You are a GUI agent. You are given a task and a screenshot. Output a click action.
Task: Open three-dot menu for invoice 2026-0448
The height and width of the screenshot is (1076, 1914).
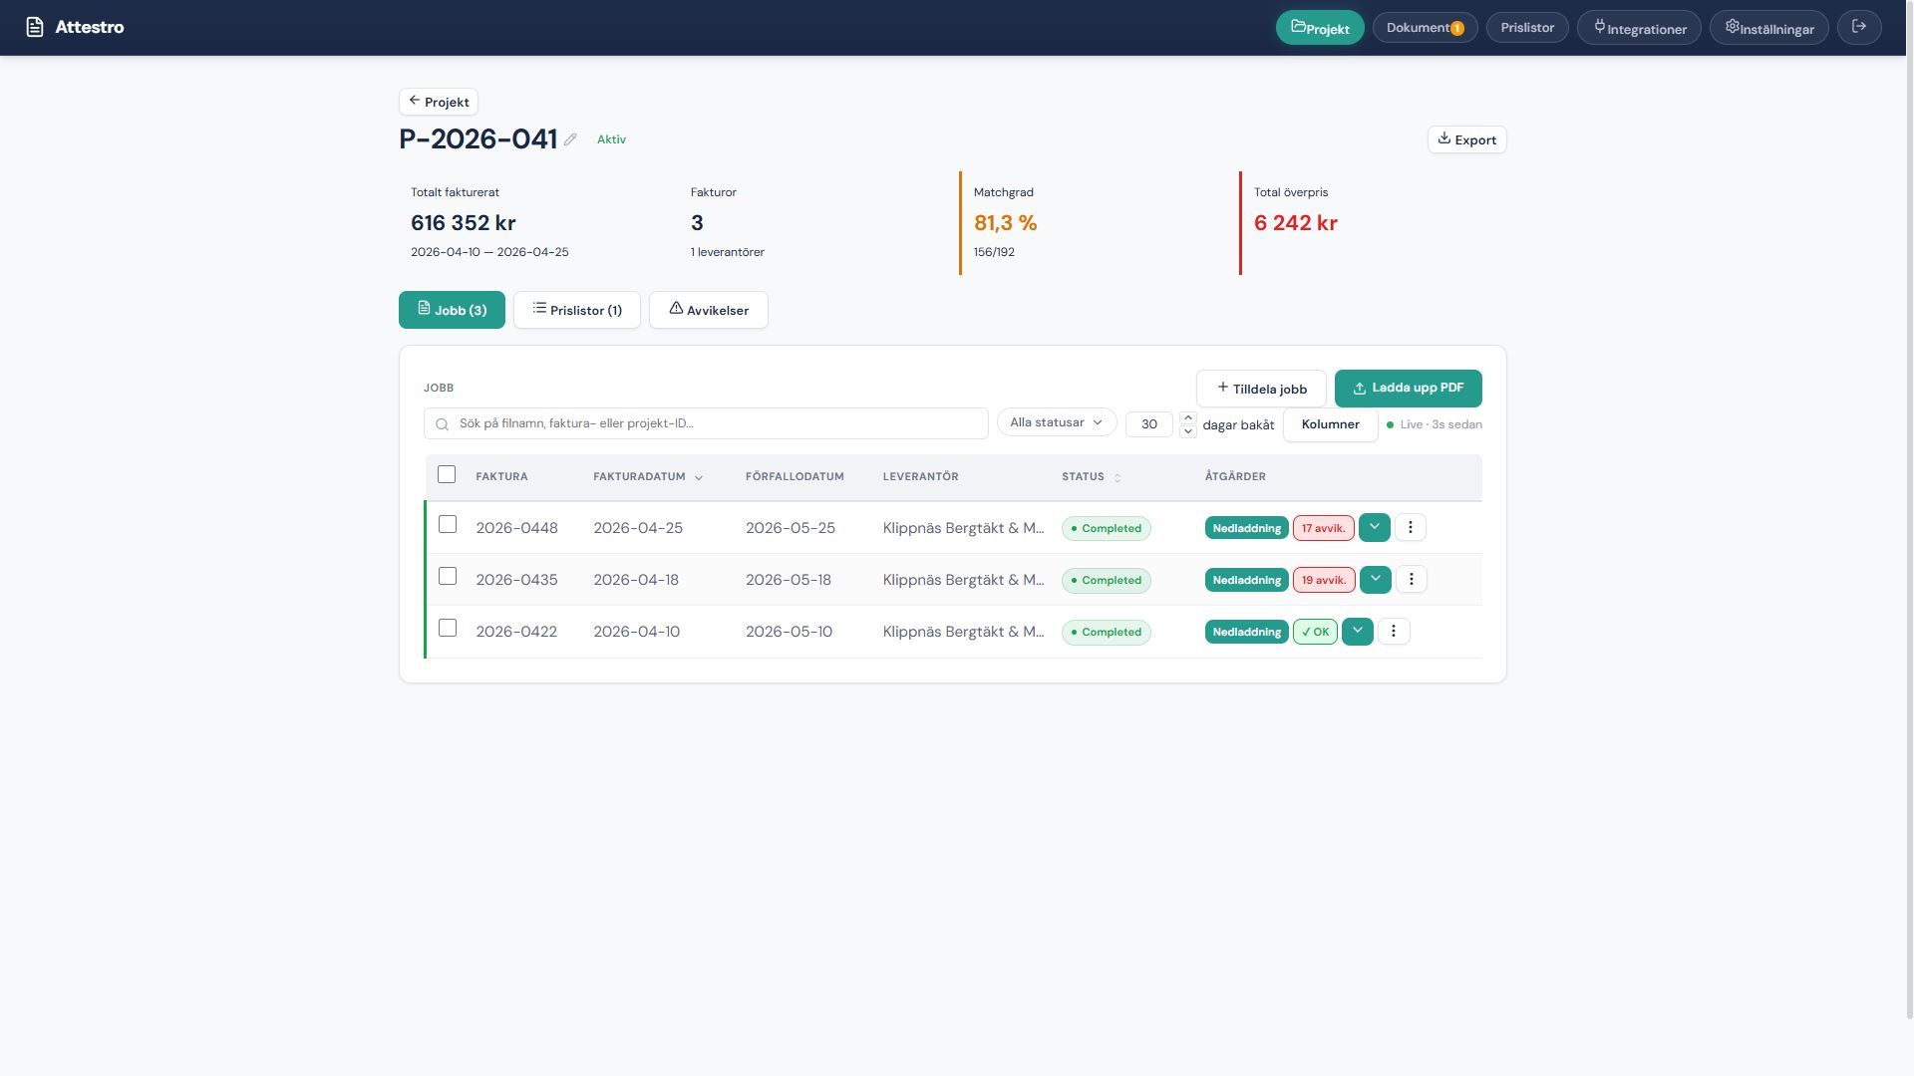coord(1410,527)
